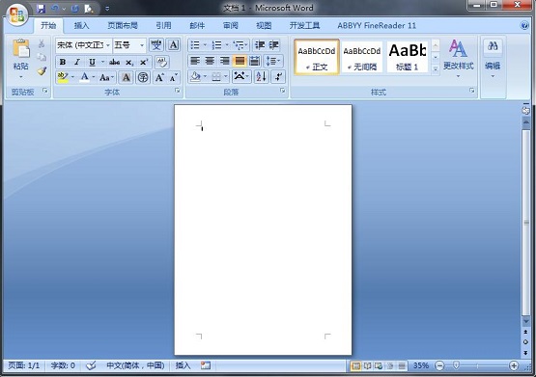This screenshot has width=536, height=377.
Task: Toggle show paragraph marks button
Action: (278, 77)
